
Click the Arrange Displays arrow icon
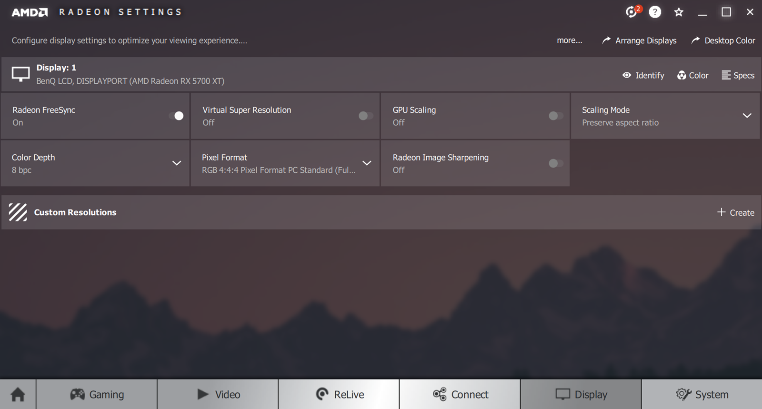[606, 40]
